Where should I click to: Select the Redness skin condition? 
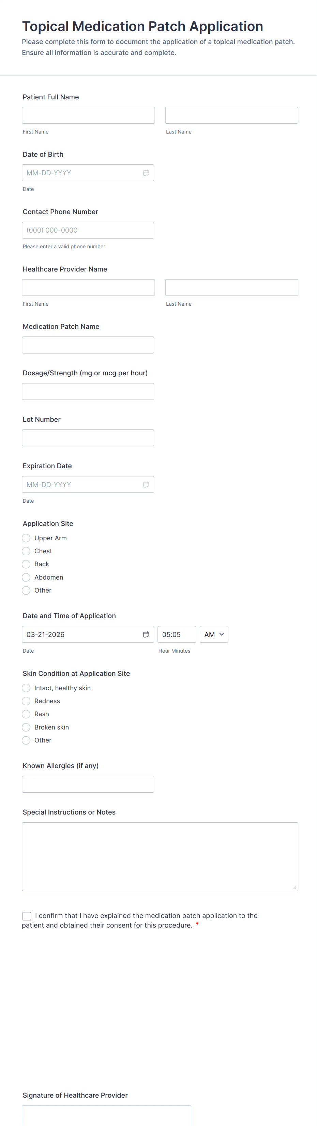(26, 701)
